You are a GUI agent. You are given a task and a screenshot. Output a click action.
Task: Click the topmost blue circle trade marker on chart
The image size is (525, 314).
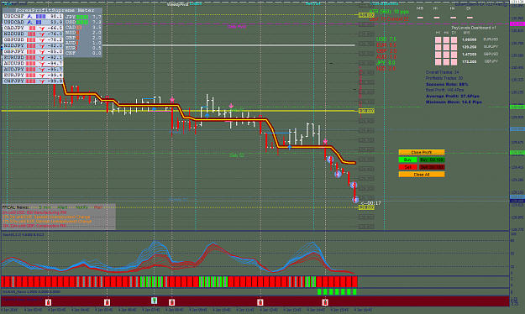point(330,159)
